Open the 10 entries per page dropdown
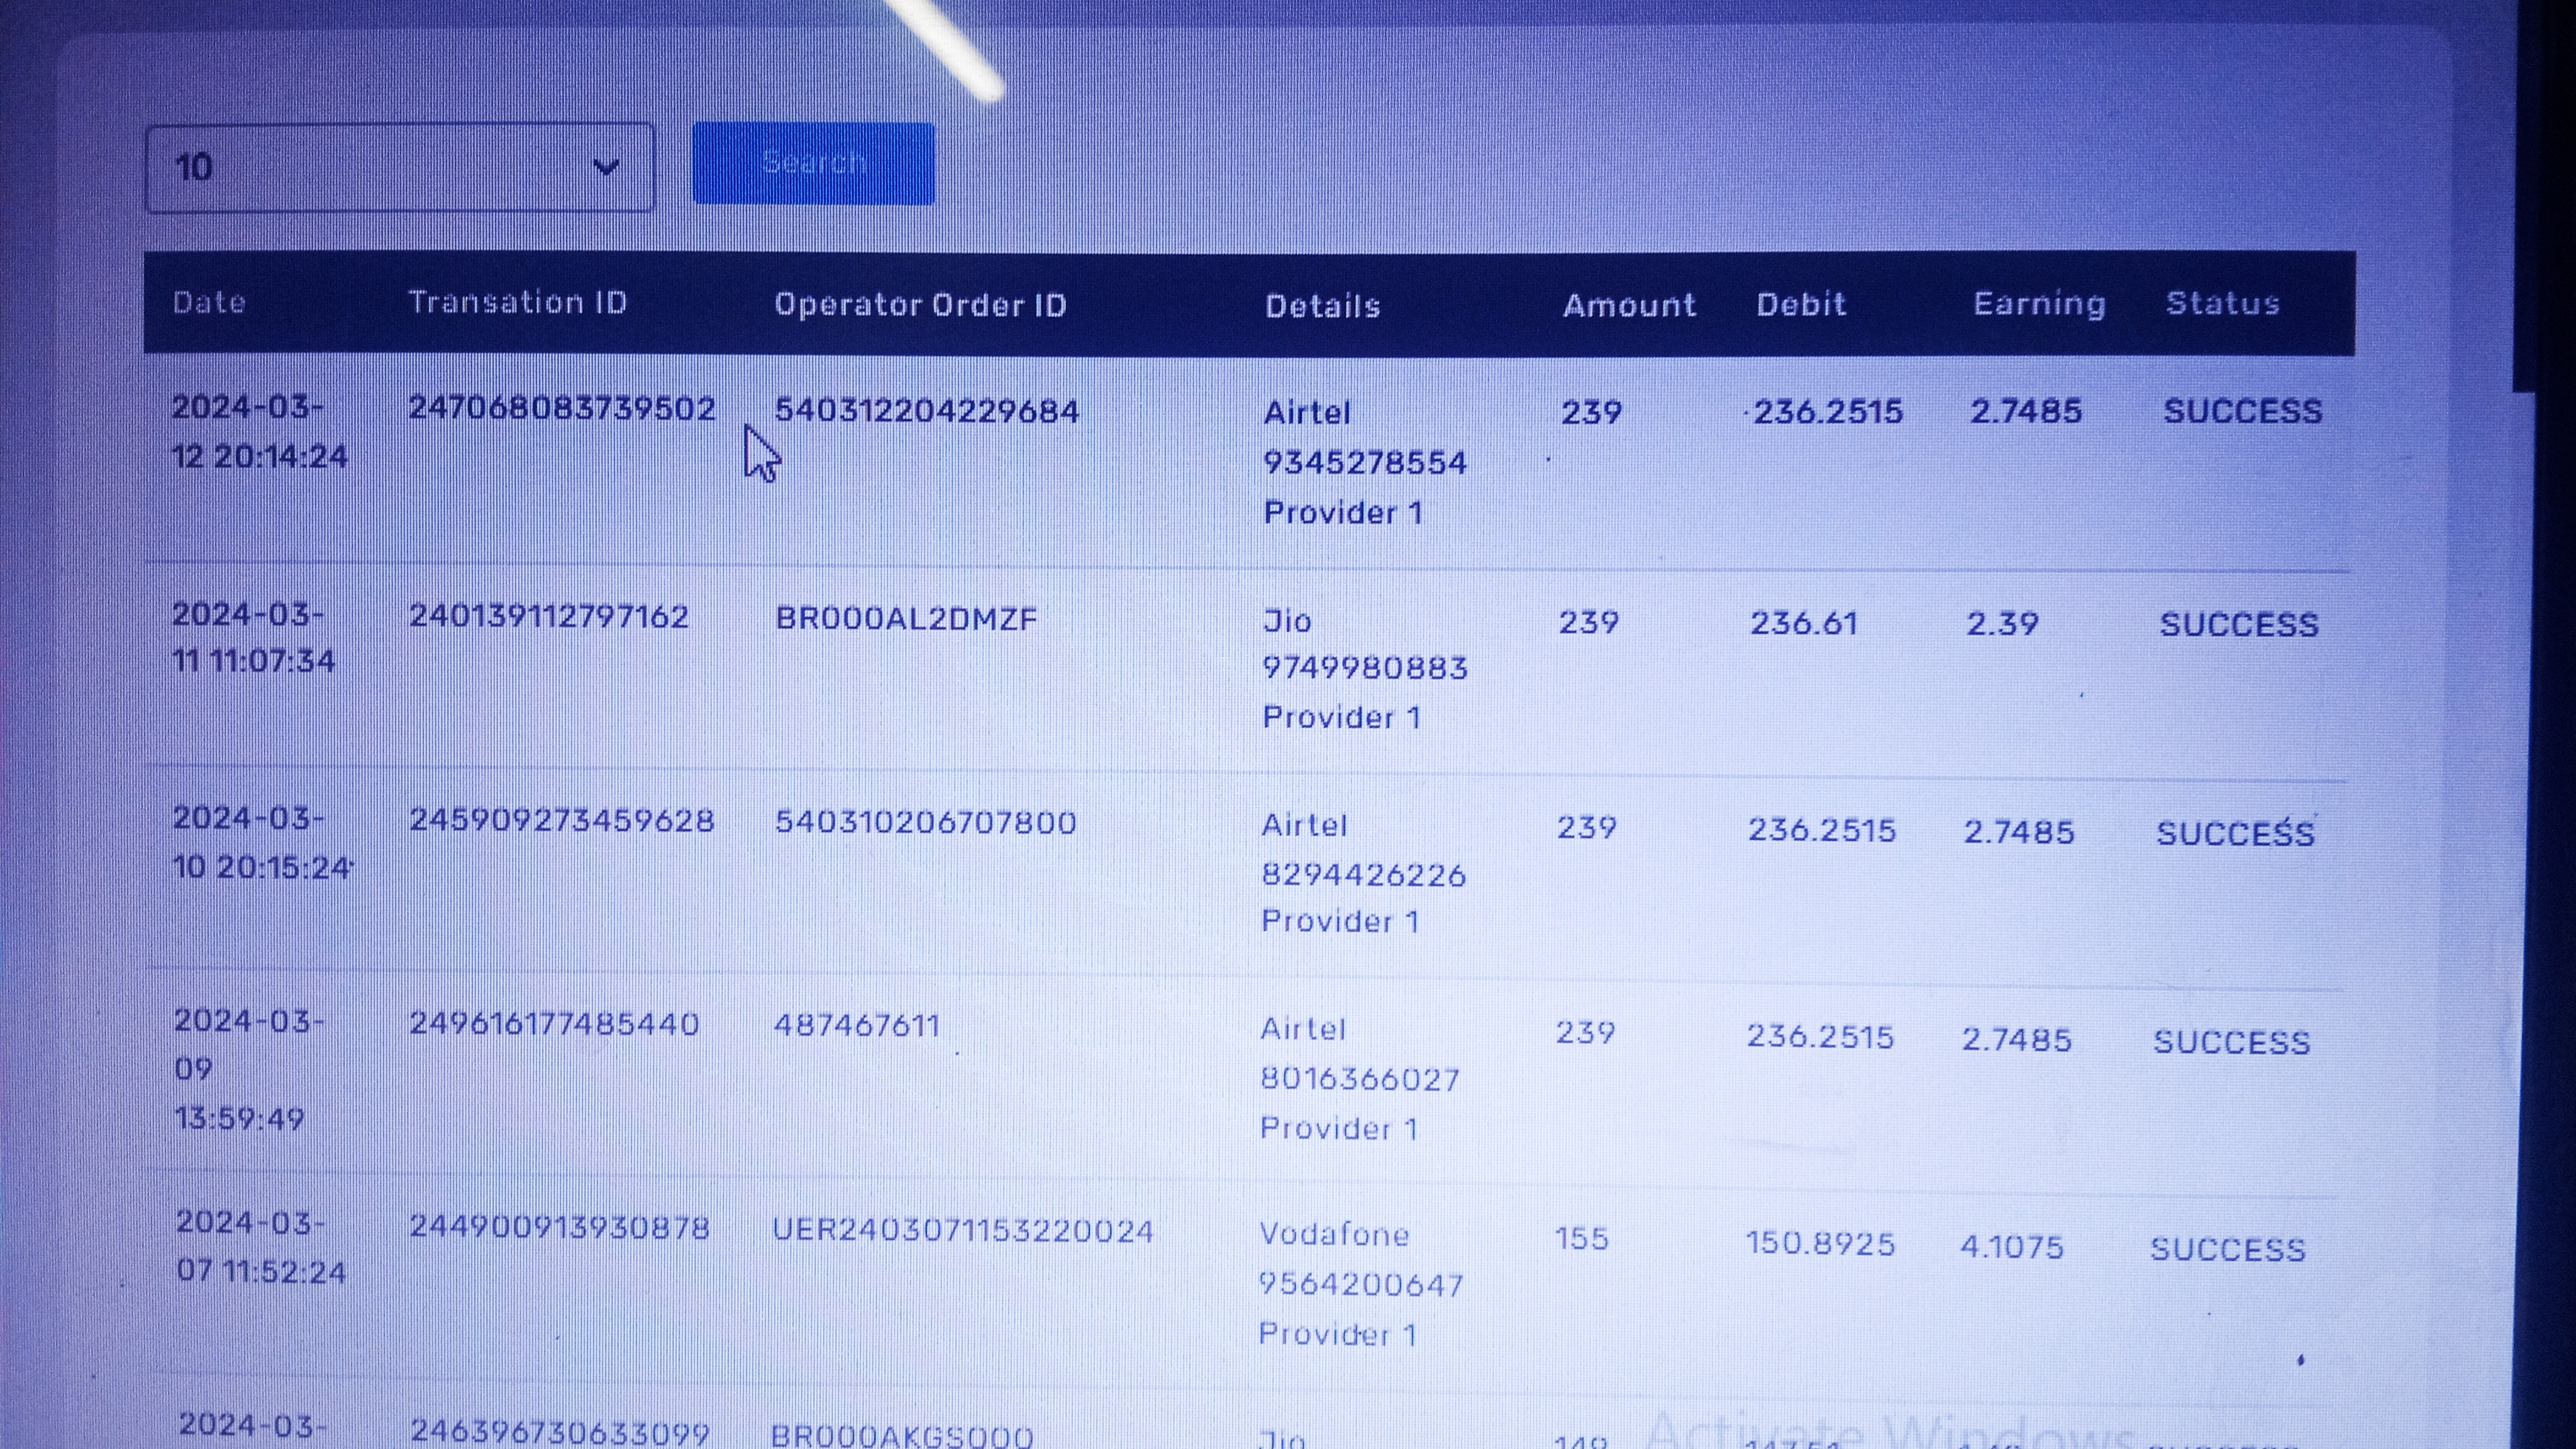Screen dimensions: 2576x1449 pos(399,167)
